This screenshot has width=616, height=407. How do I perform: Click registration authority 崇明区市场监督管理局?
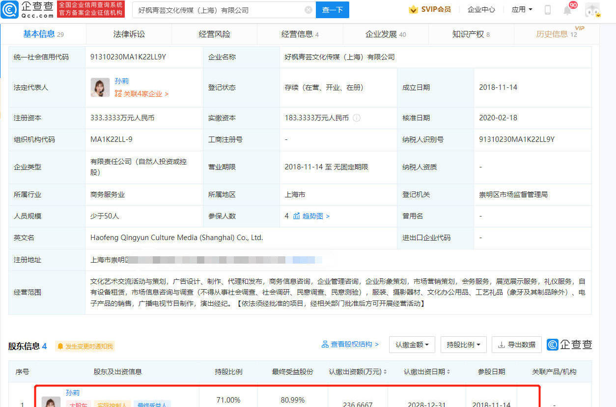[513, 194]
